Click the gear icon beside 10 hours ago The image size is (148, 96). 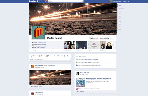pos(88,74)
